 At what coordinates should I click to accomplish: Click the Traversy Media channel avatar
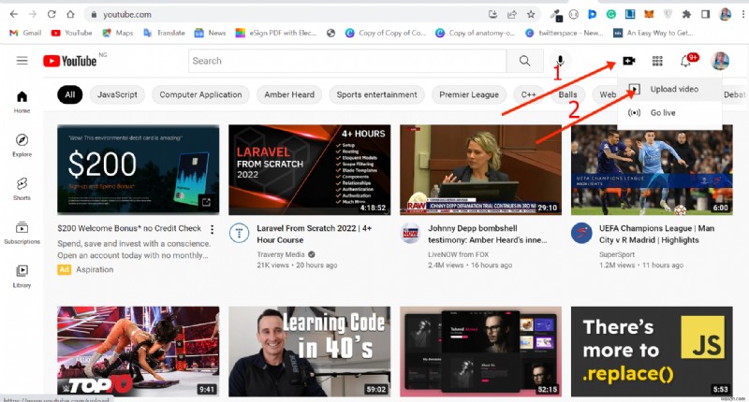tap(239, 233)
